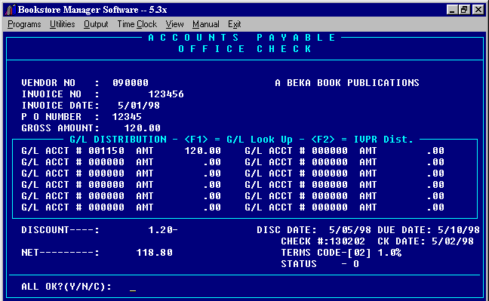Select the discount value 1.20-
This screenshot has height=301, width=489.
(163, 230)
